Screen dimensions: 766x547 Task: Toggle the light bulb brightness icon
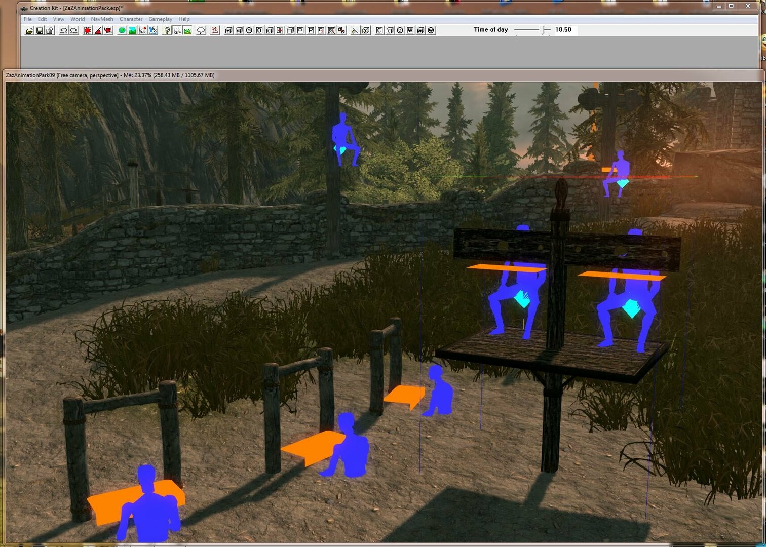[167, 30]
